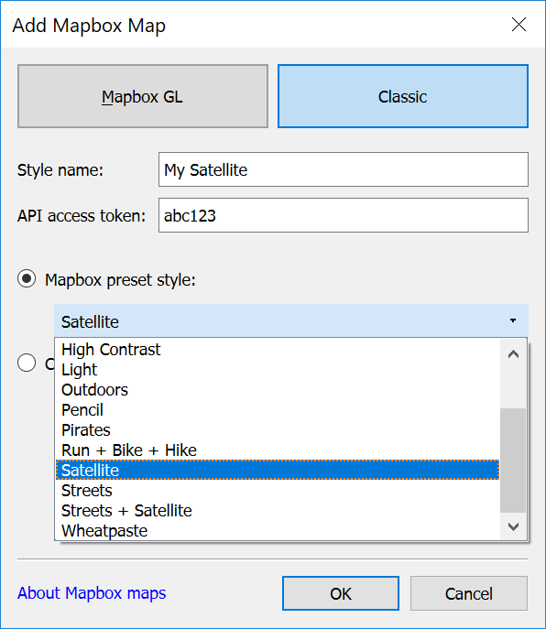Open the About Mapbox maps link
The image size is (546, 629).
[x=92, y=593]
